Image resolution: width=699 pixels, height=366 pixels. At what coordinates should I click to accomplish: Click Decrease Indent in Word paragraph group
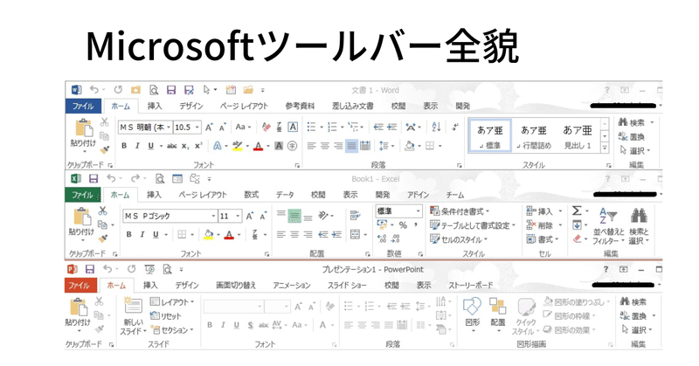[378, 127]
